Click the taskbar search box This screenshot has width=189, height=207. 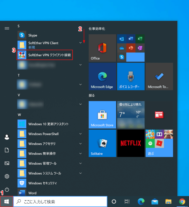click(60, 202)
